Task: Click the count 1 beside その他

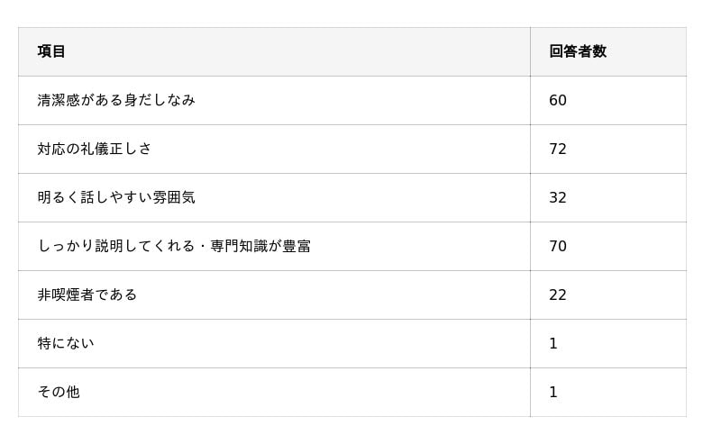Action: pos(552,392)
